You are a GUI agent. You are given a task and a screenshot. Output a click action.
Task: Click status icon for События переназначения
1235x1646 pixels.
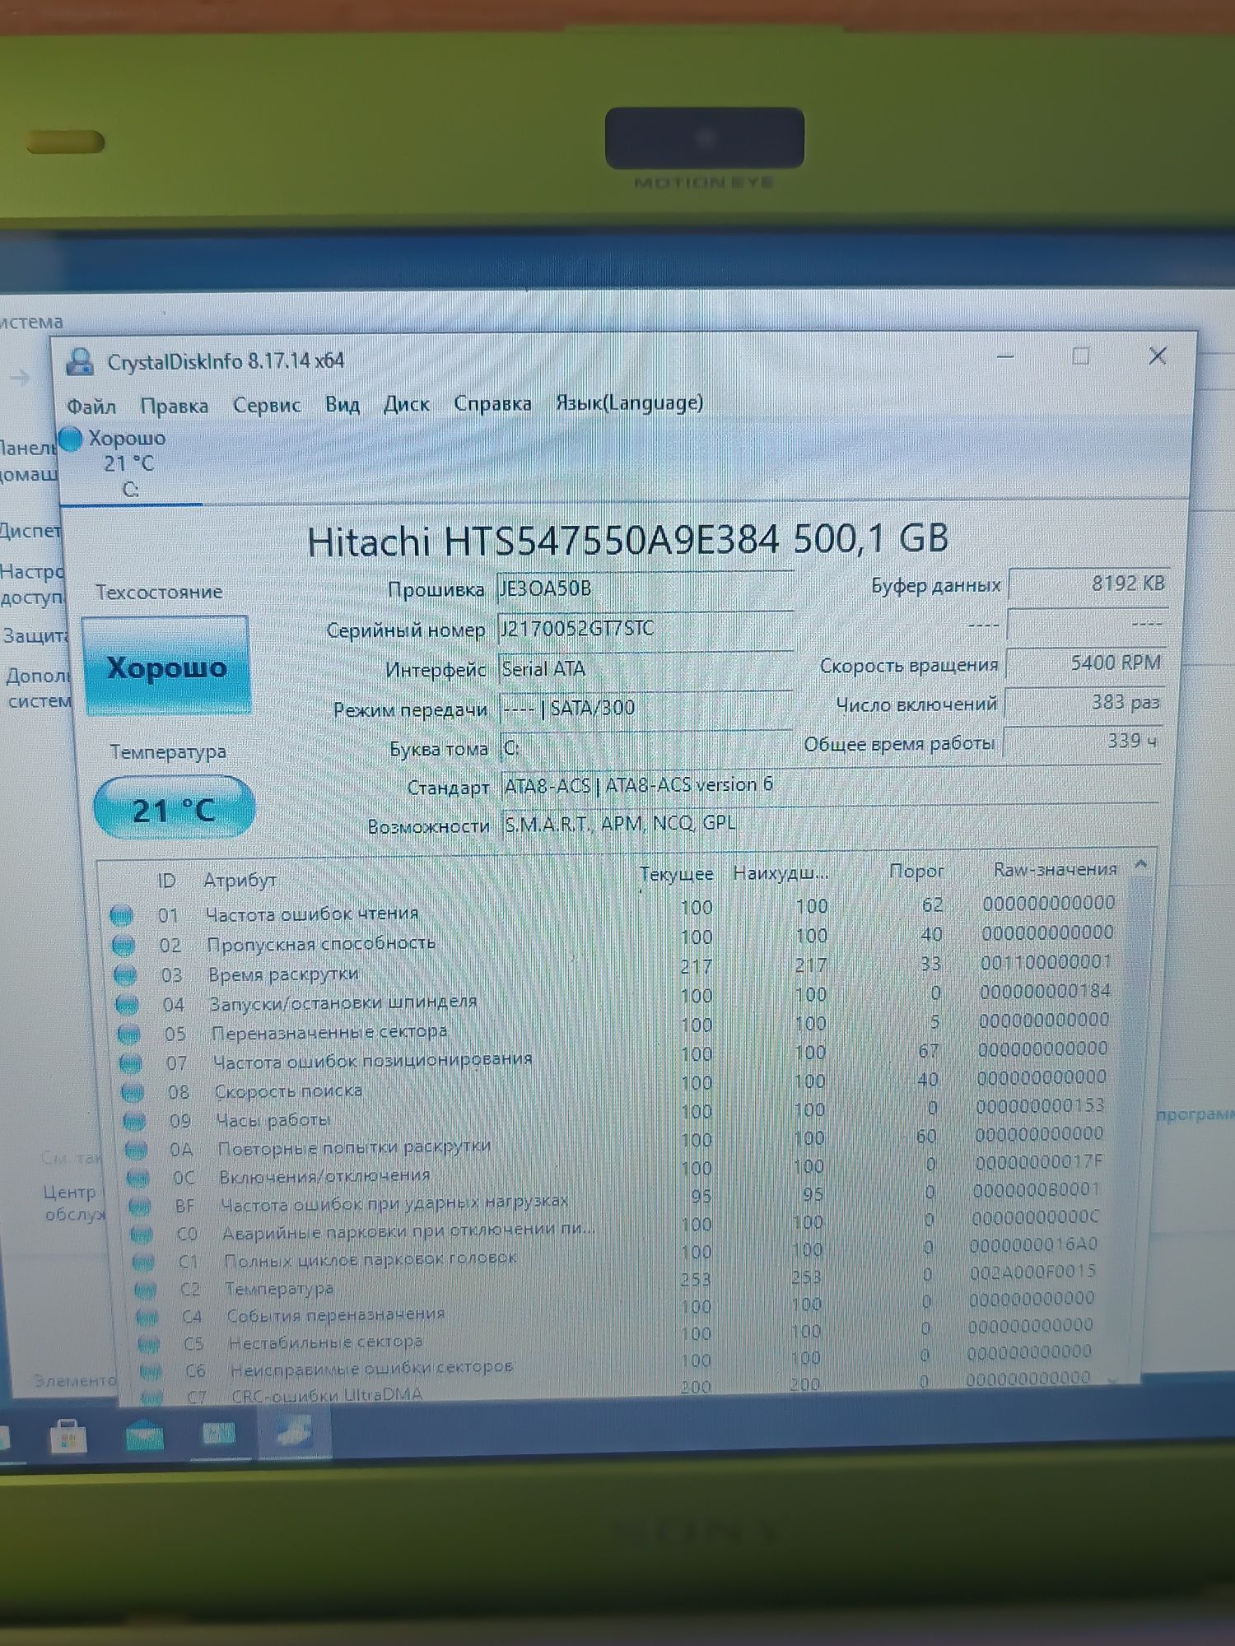point(147,1318)
